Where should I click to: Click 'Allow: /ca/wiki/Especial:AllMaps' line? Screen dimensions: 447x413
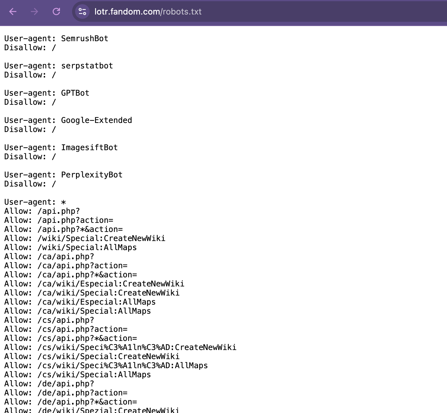[80, 302]
